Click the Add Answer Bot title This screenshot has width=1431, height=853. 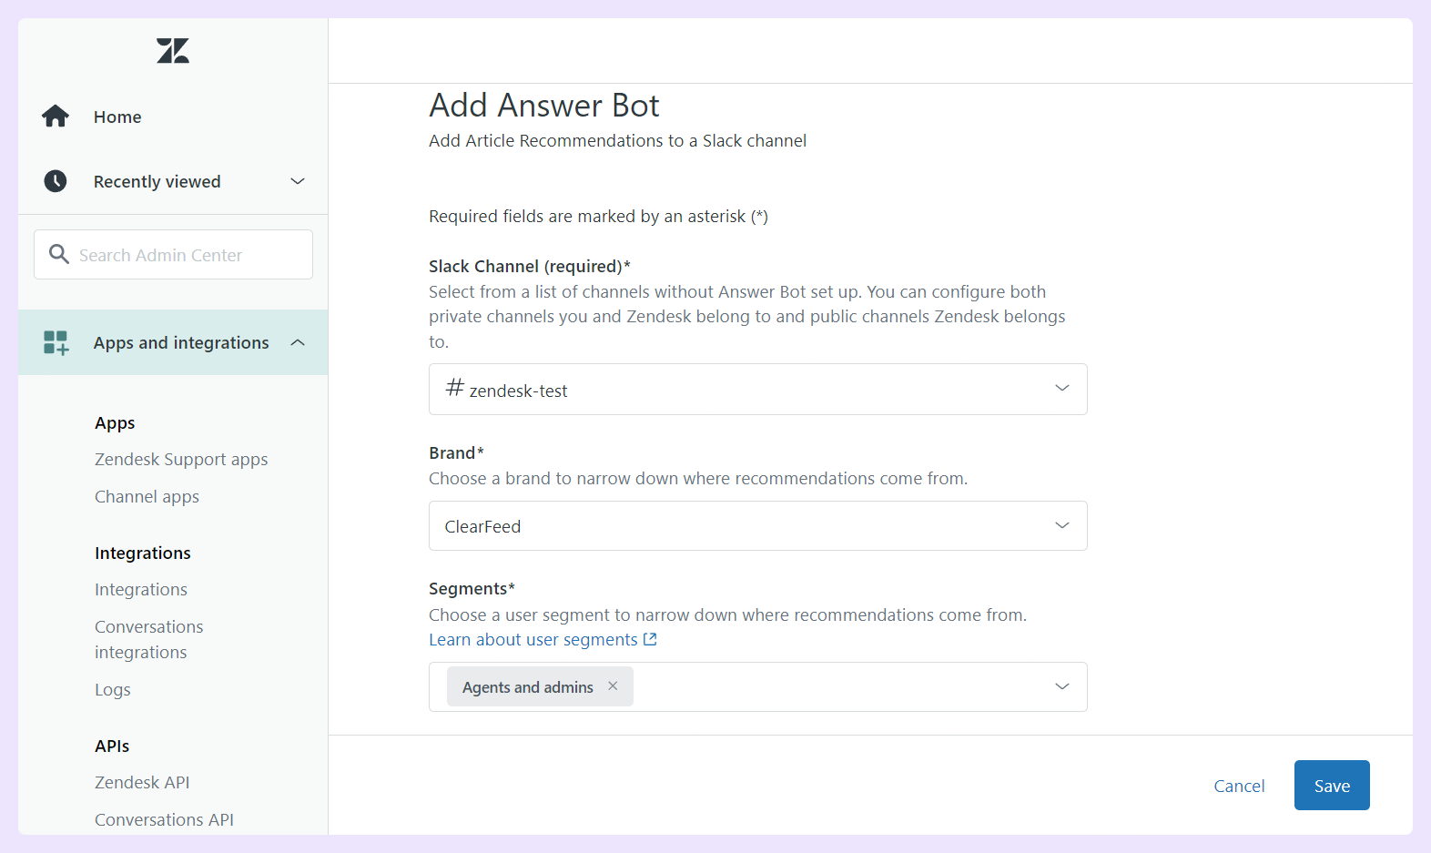click(544, 106)
